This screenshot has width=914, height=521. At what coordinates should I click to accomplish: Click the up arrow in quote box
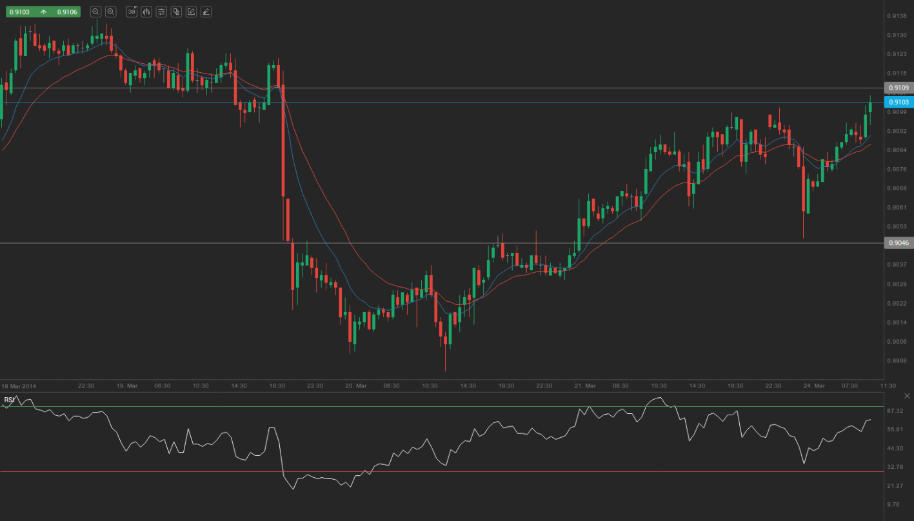coord(43,12)
